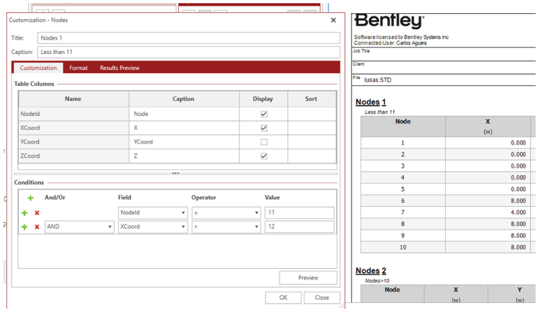Viewport: 542px width, 310px height.
Task: Uncheck the Display checkbox for NodeId
Action: point(264,114)
